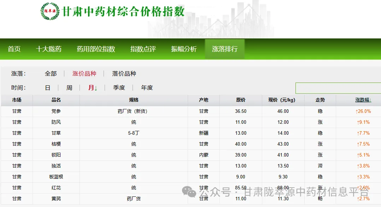The width and height of the screenshot is (381, 207).
Task: Go to 十大陇药 tab
Action: (x=49, y=49)
